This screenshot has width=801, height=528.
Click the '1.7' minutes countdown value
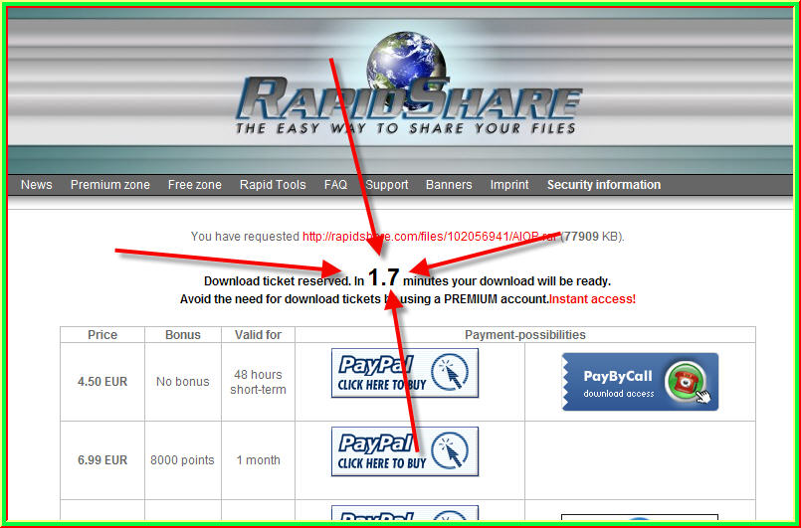coord(383,277)
